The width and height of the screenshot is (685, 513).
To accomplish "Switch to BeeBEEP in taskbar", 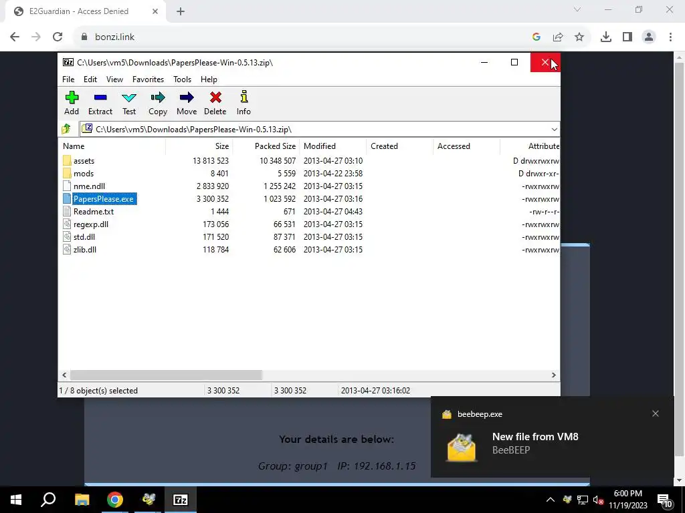I will pyautogui.click(x=149, y=500).
